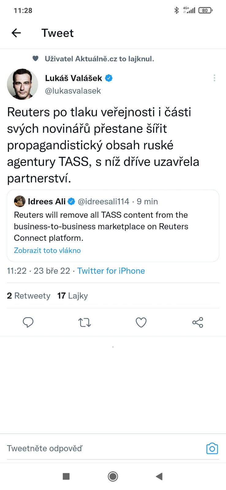Open Idrees Ali's avatar in quoted tweet
Viewport: 226px width, 490px height.
(x=20, y=201)
